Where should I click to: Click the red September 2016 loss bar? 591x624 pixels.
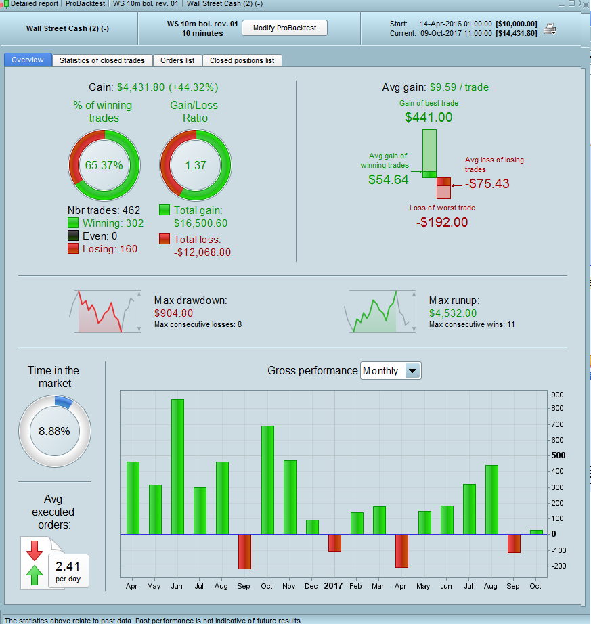244,552
